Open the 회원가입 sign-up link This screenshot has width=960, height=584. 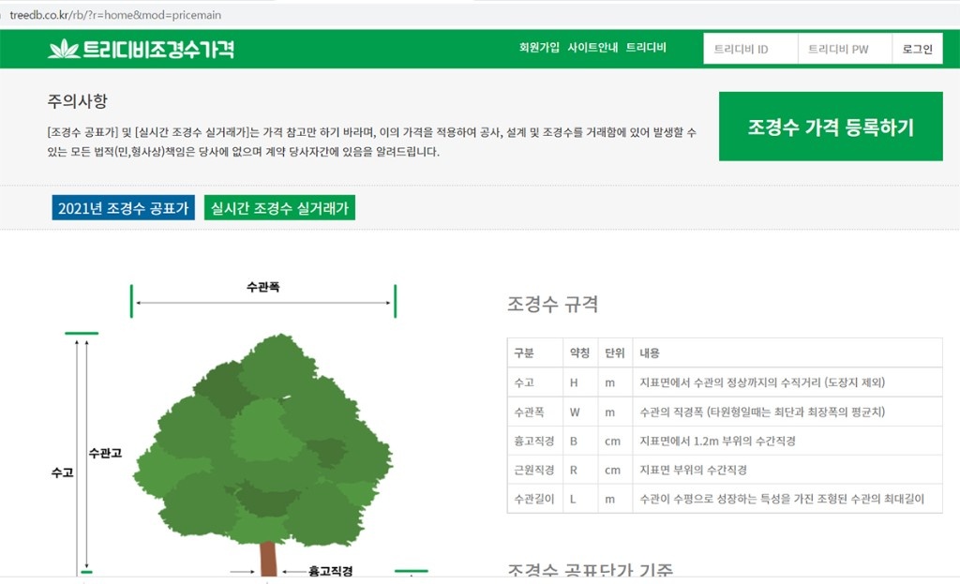coord(539,48)
